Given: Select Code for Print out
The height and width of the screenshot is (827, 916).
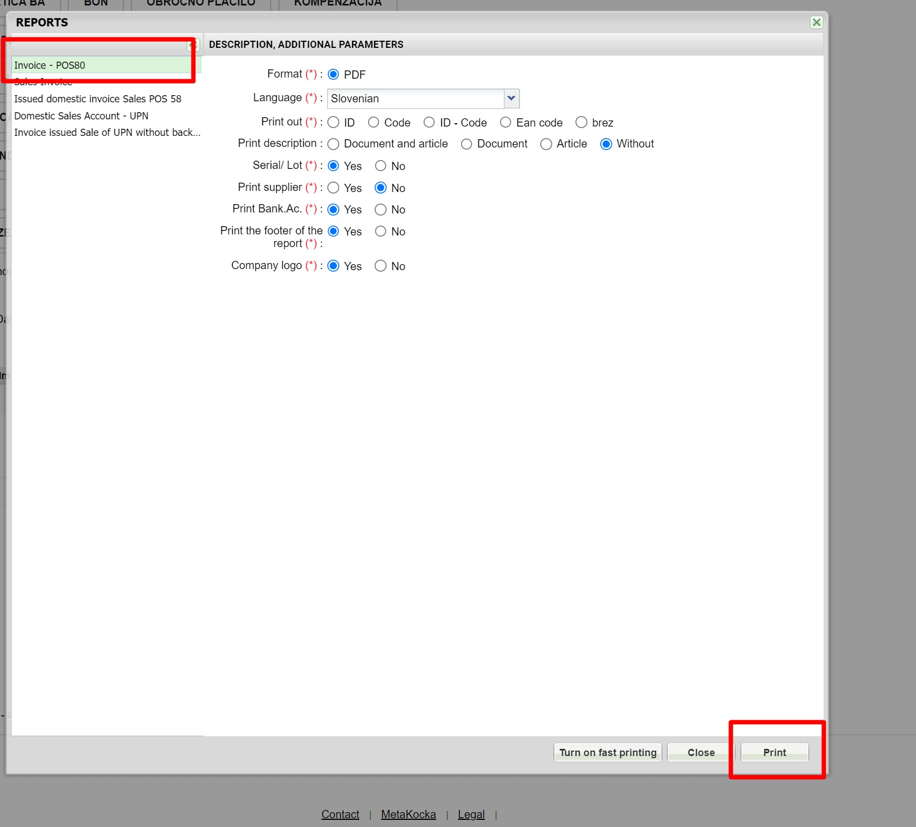Looking at the screenshot, I should (374, 122).
